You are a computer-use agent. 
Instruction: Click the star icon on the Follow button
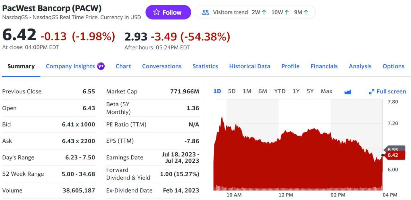(156, 12)
